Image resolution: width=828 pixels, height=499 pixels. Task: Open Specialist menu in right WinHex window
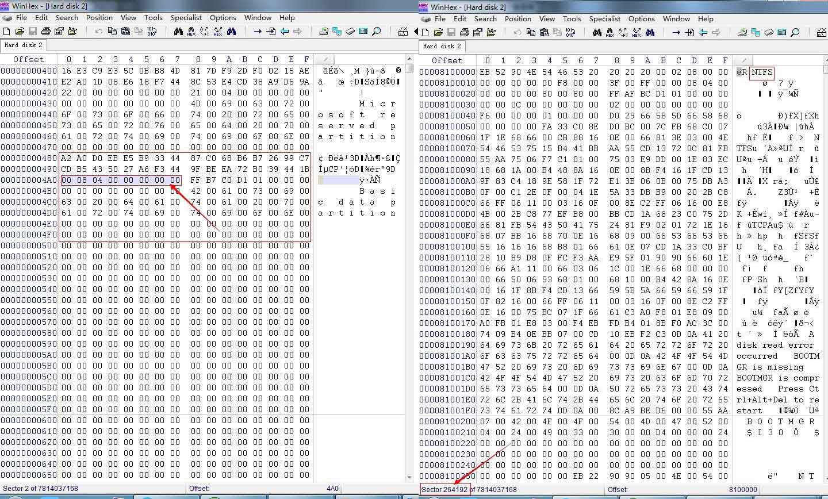pos(604,18)
